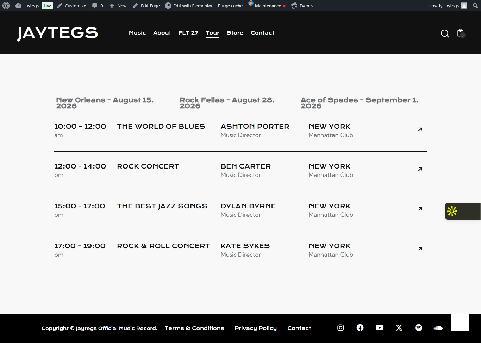The width and height of the screenshot is (481, 343).
Task: Open the Spotify footer icon
Action: coord(419,328)
